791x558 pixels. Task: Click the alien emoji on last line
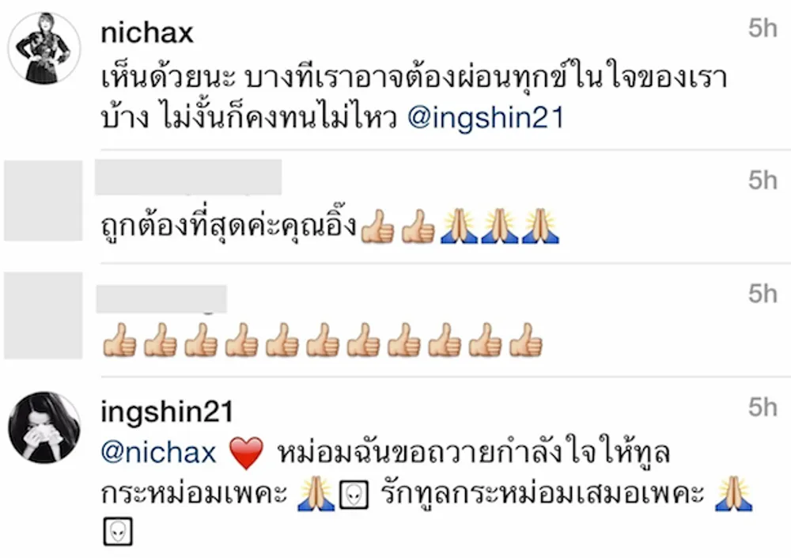click(118, 531)
